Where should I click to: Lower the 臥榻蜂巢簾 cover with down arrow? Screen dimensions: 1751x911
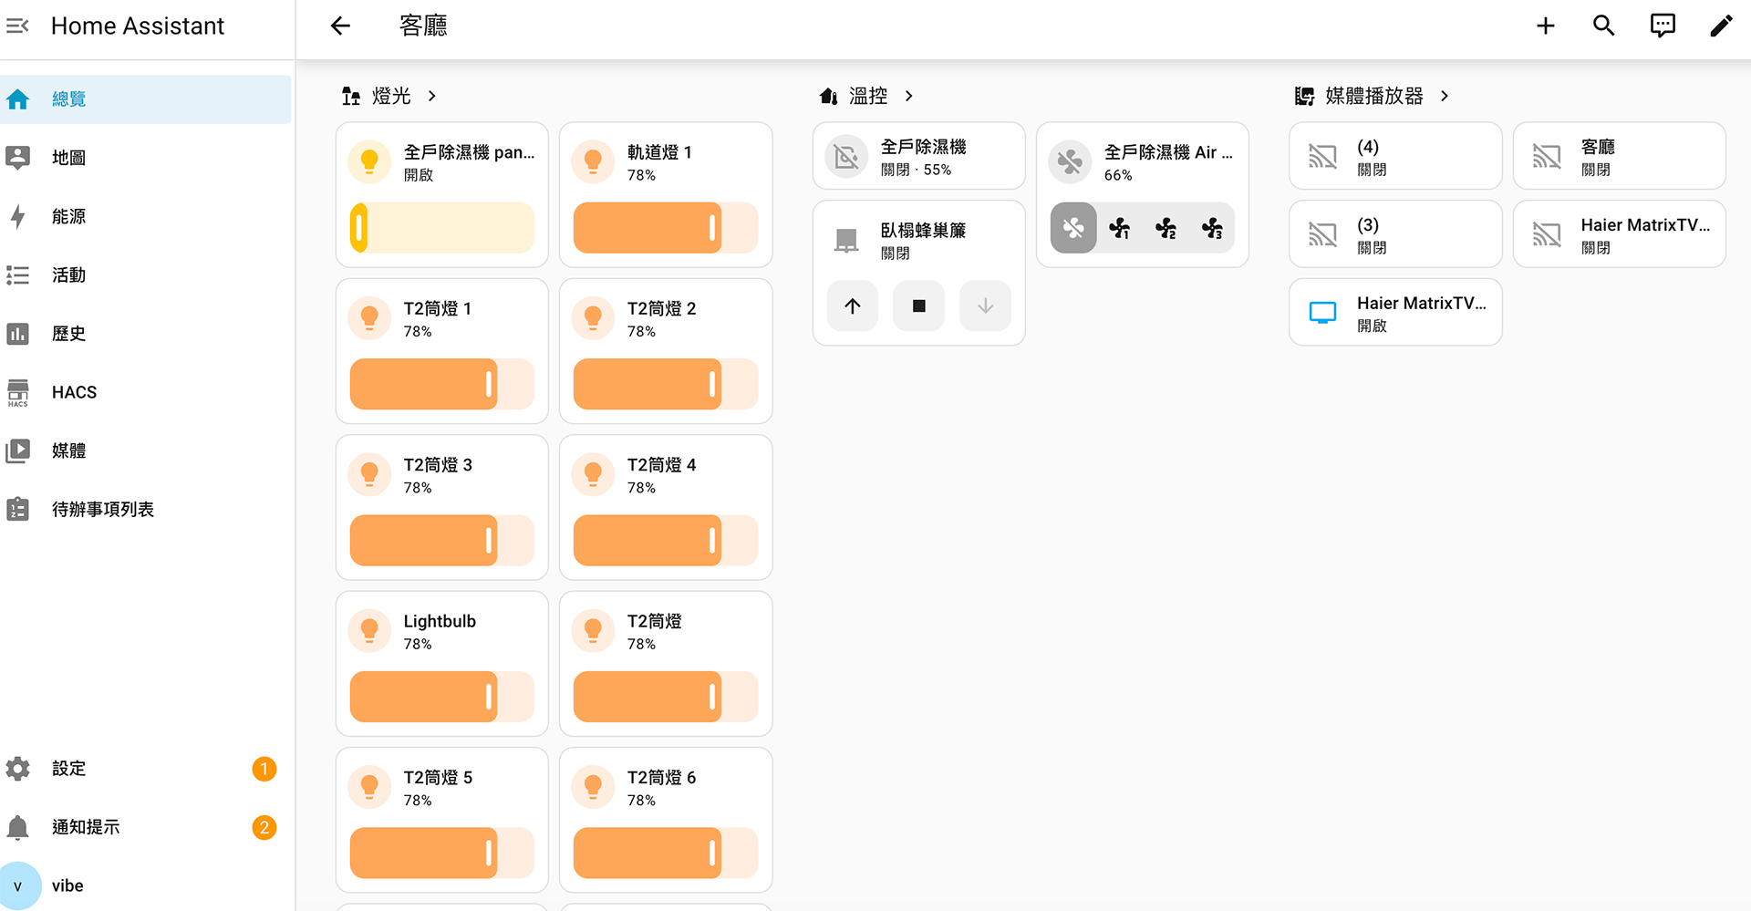(985, 306)
